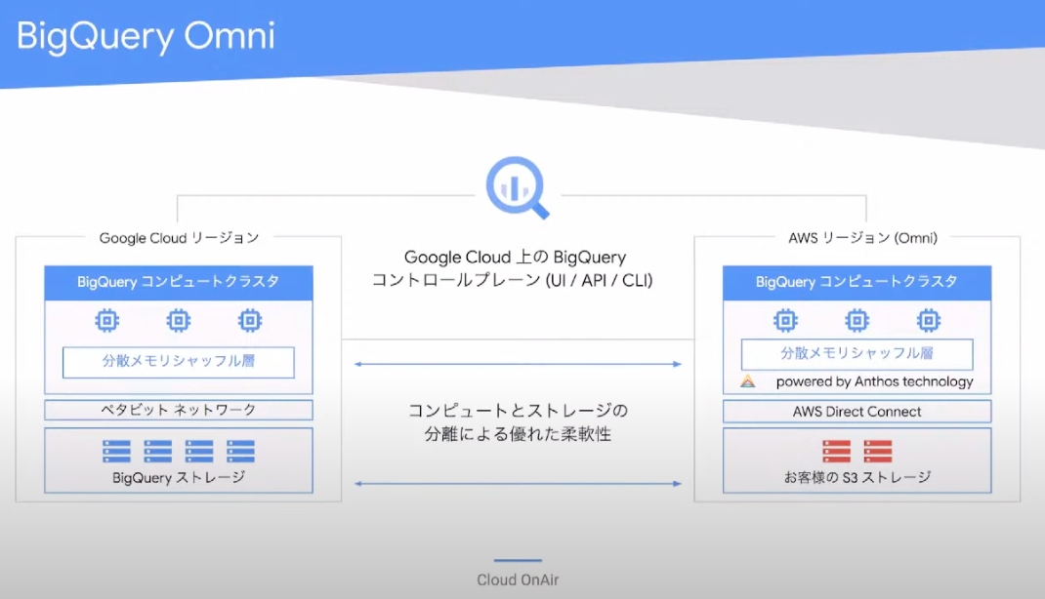Click first red S3 storage server icon
This screenshot has height=599, width=1045.
836,452
